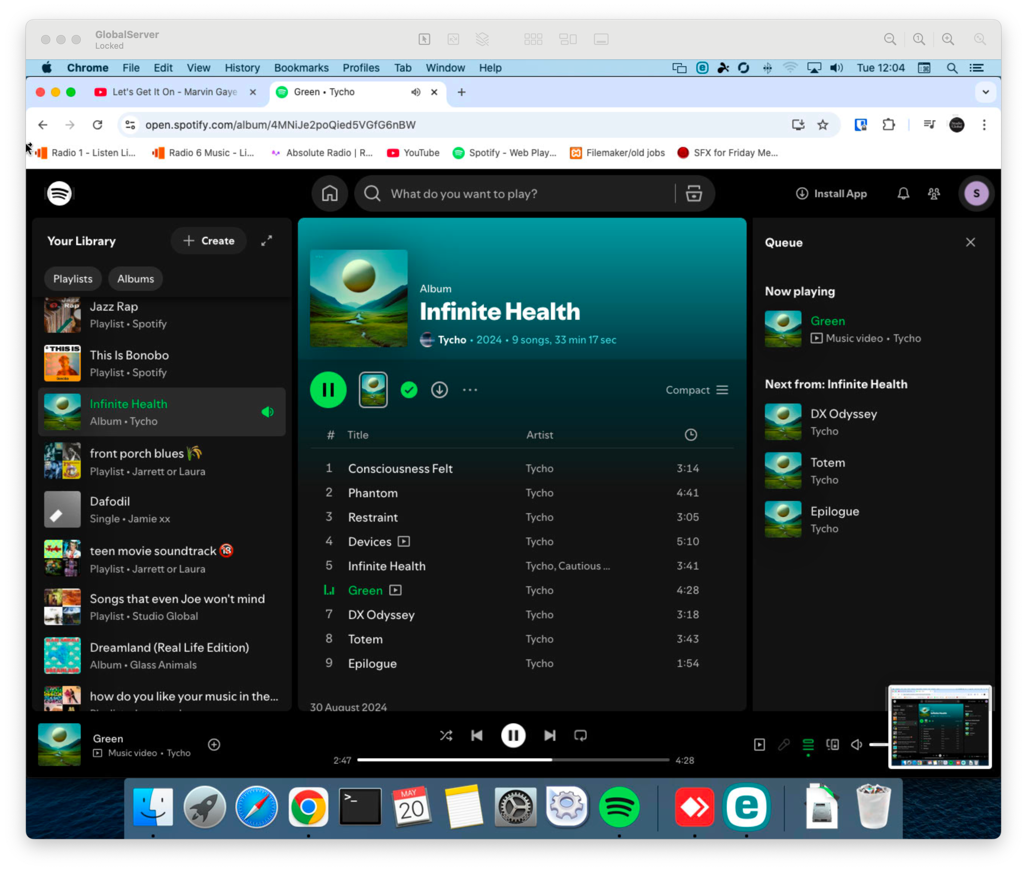Open the user profile avatar S
The height and width of the screenshot is (871, 1027).
pos(976,193)
